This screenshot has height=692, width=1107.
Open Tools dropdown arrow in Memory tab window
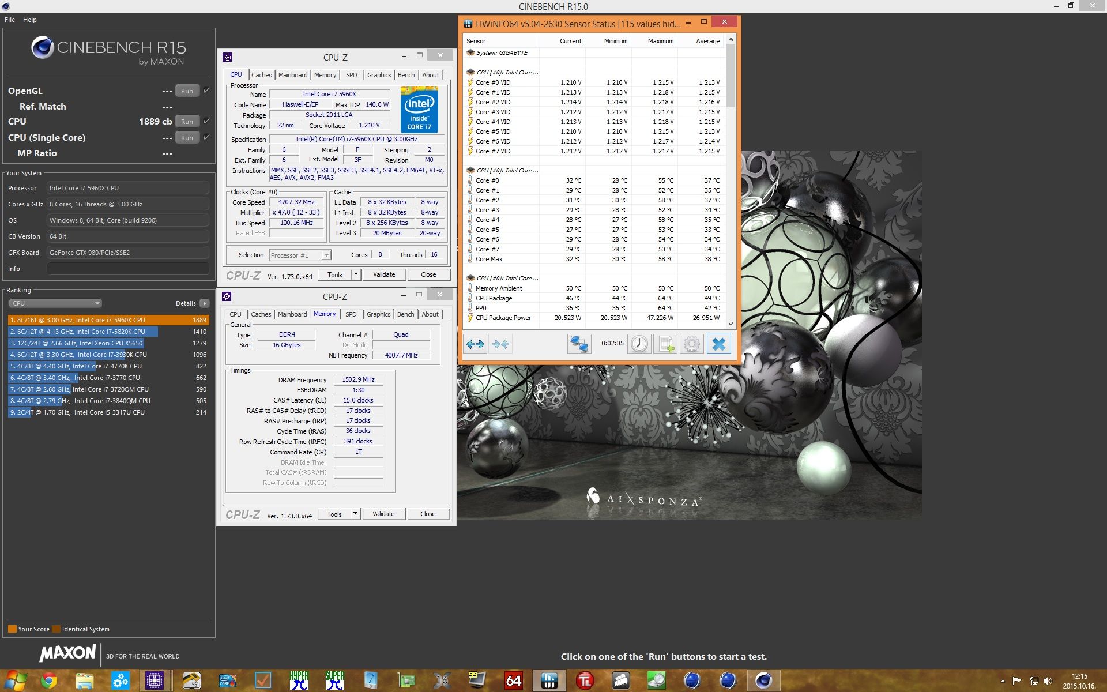(x=356, y=514)
